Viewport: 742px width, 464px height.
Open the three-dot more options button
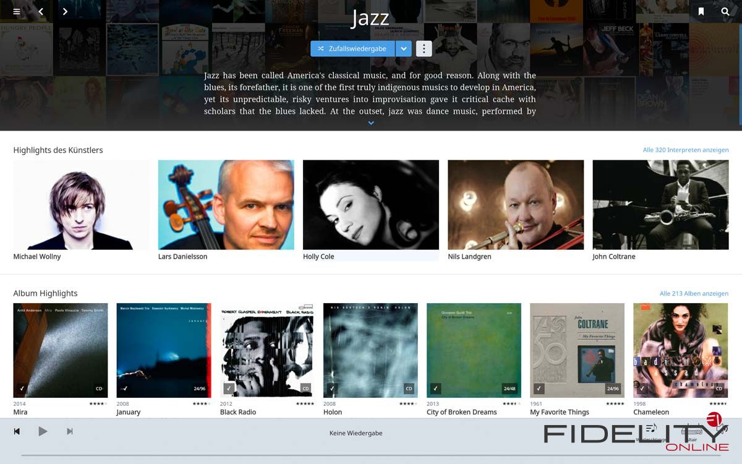pos(424,49)
